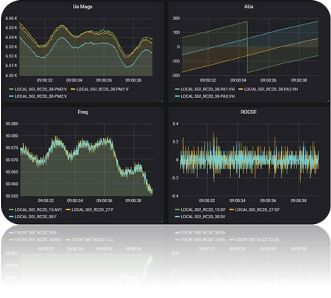Viewport: 331px width, 298px height.
Task: Click the 50.055 y-axis label in Freq
Action: (12, 196)
